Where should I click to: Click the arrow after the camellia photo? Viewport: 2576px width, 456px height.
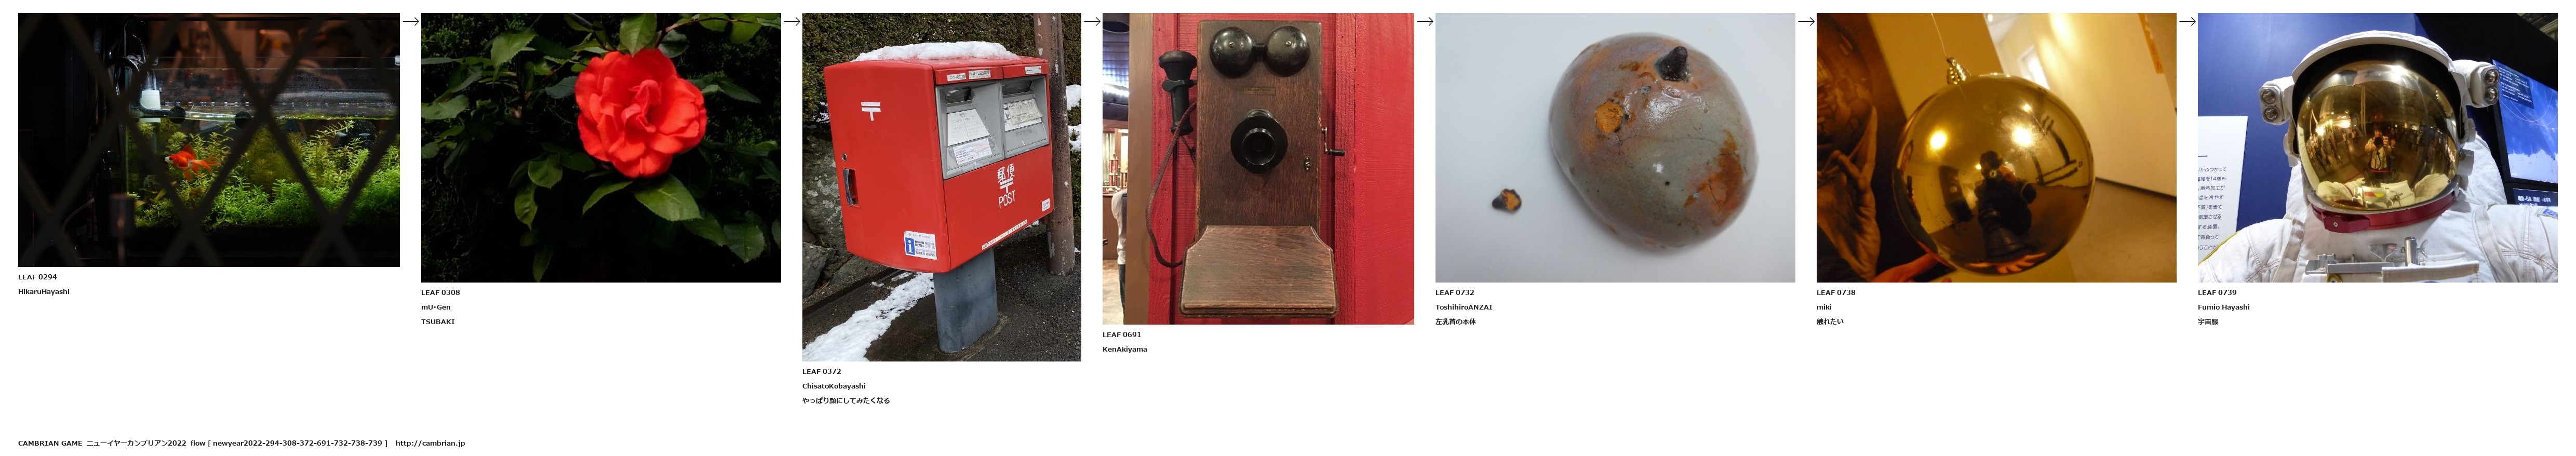tap(791, 21)
